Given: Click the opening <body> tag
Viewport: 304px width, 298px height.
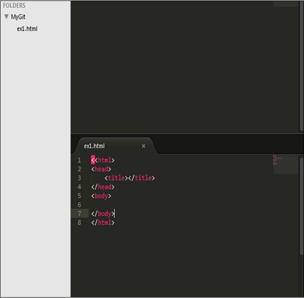Looking at the screenshot, I should pyautogui.click(x=101, y=196).
